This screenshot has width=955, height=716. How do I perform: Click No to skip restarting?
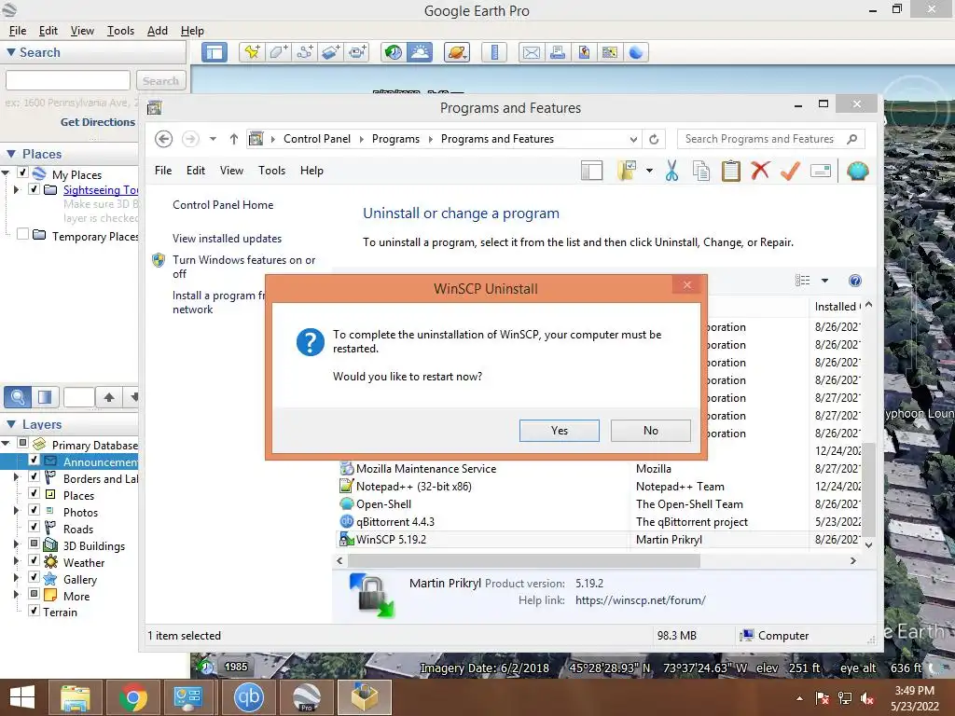[650, 431]
